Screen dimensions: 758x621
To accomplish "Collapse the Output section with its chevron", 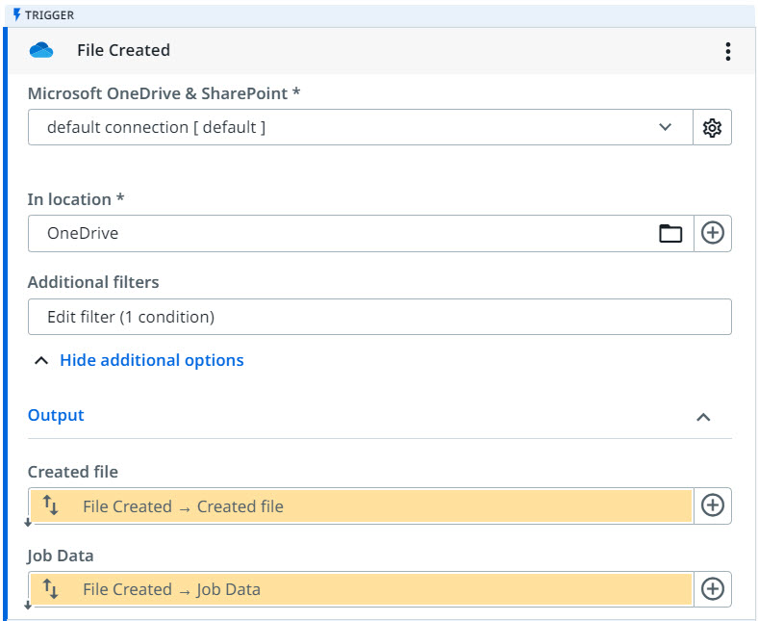I will pyautogui.click(x=703, y=417).
